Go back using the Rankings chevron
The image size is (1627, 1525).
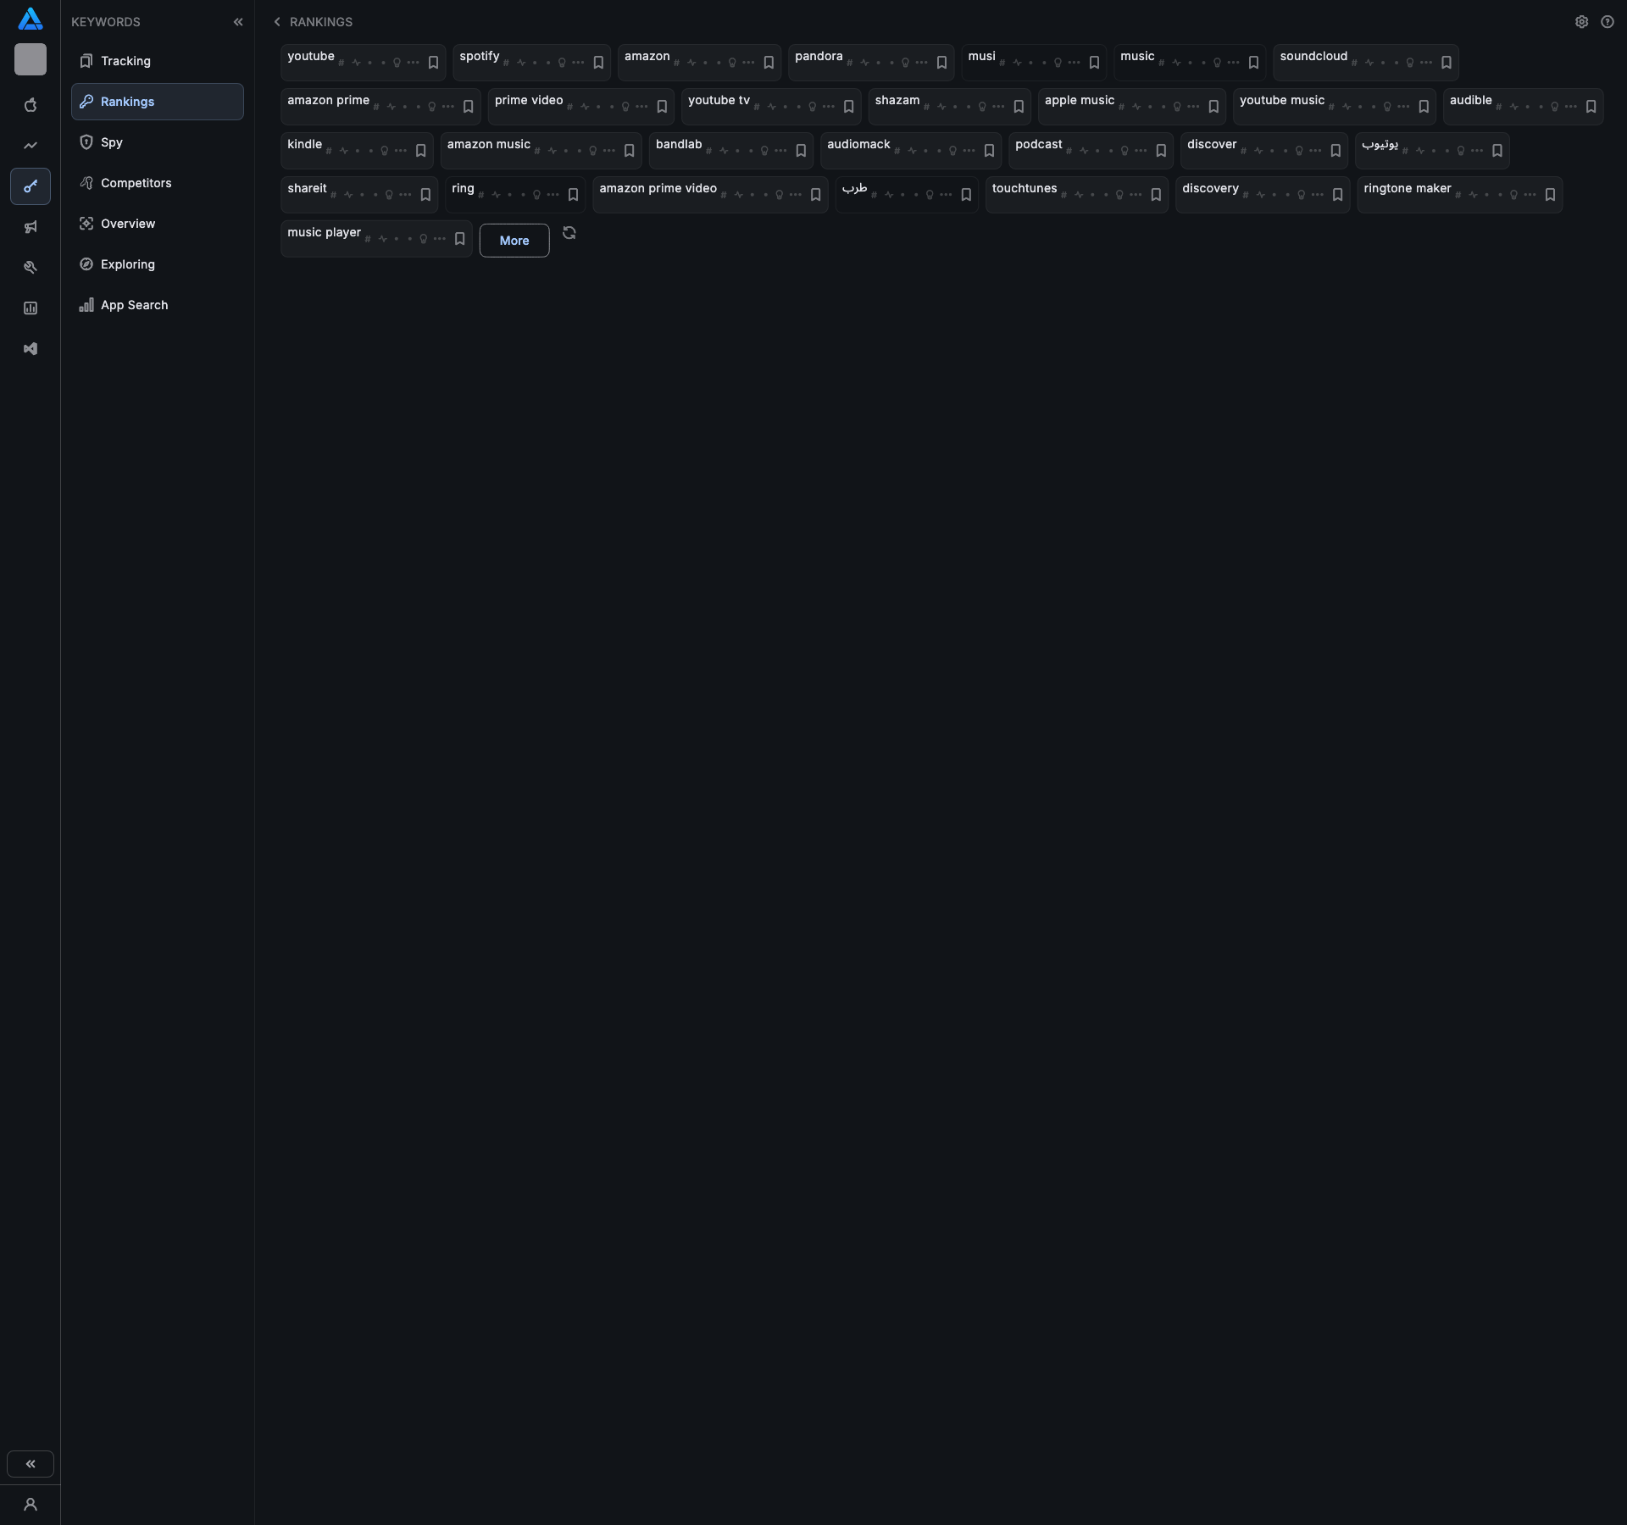coord(277,22)
